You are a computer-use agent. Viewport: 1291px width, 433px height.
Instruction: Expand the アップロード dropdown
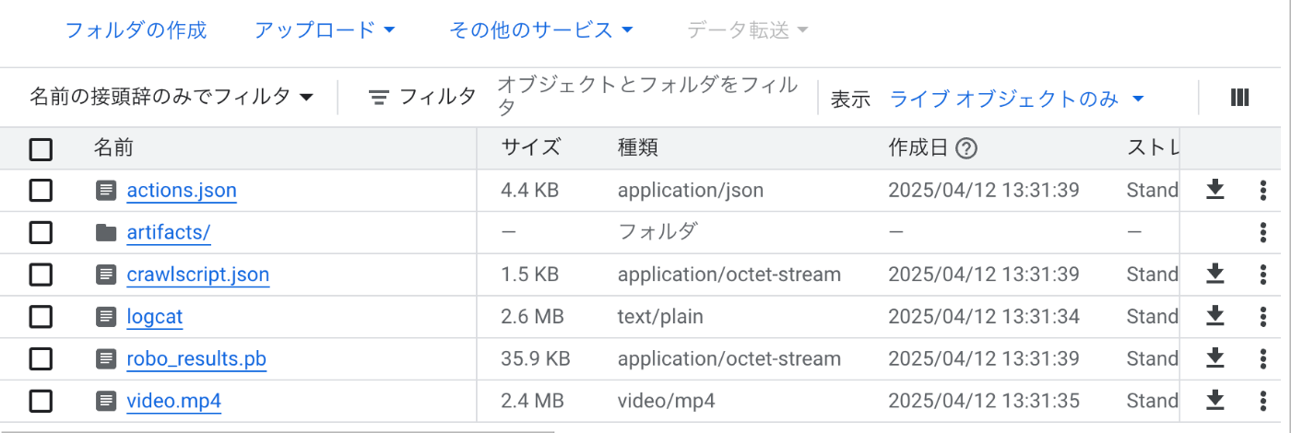(x=325, y=30)
